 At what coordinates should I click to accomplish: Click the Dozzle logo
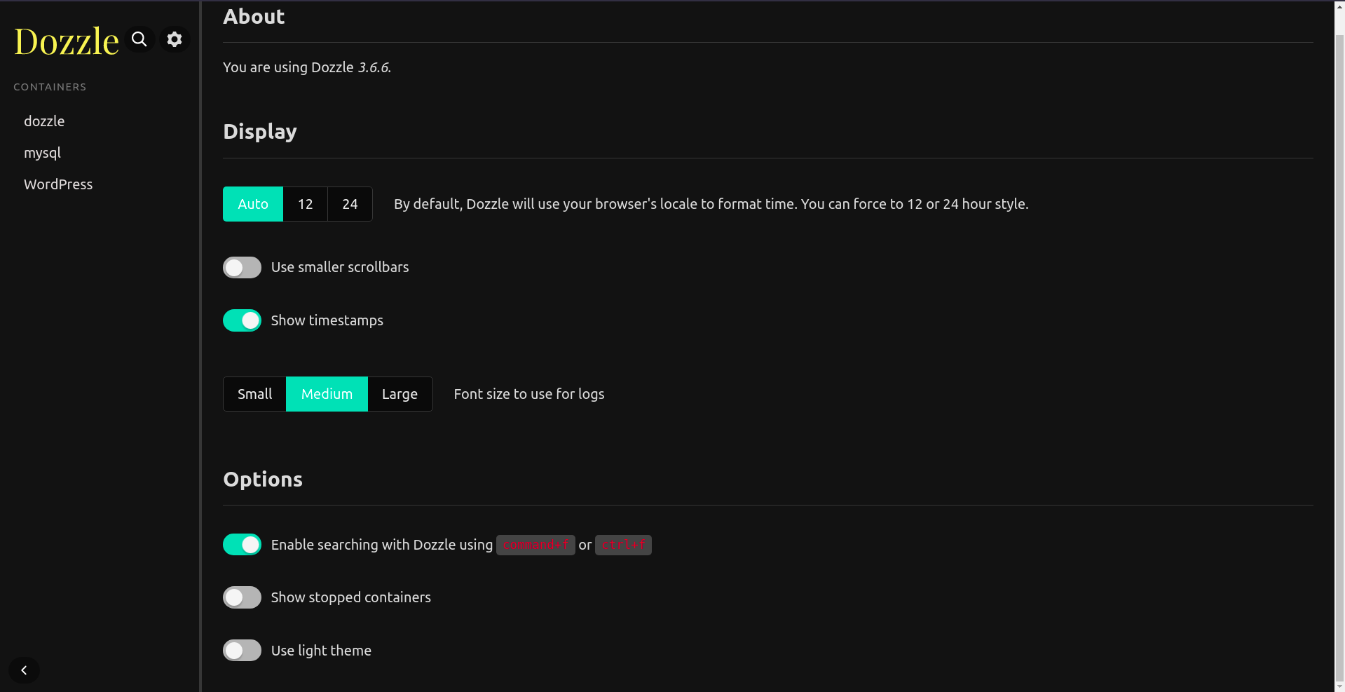click(x=67, y=41)
